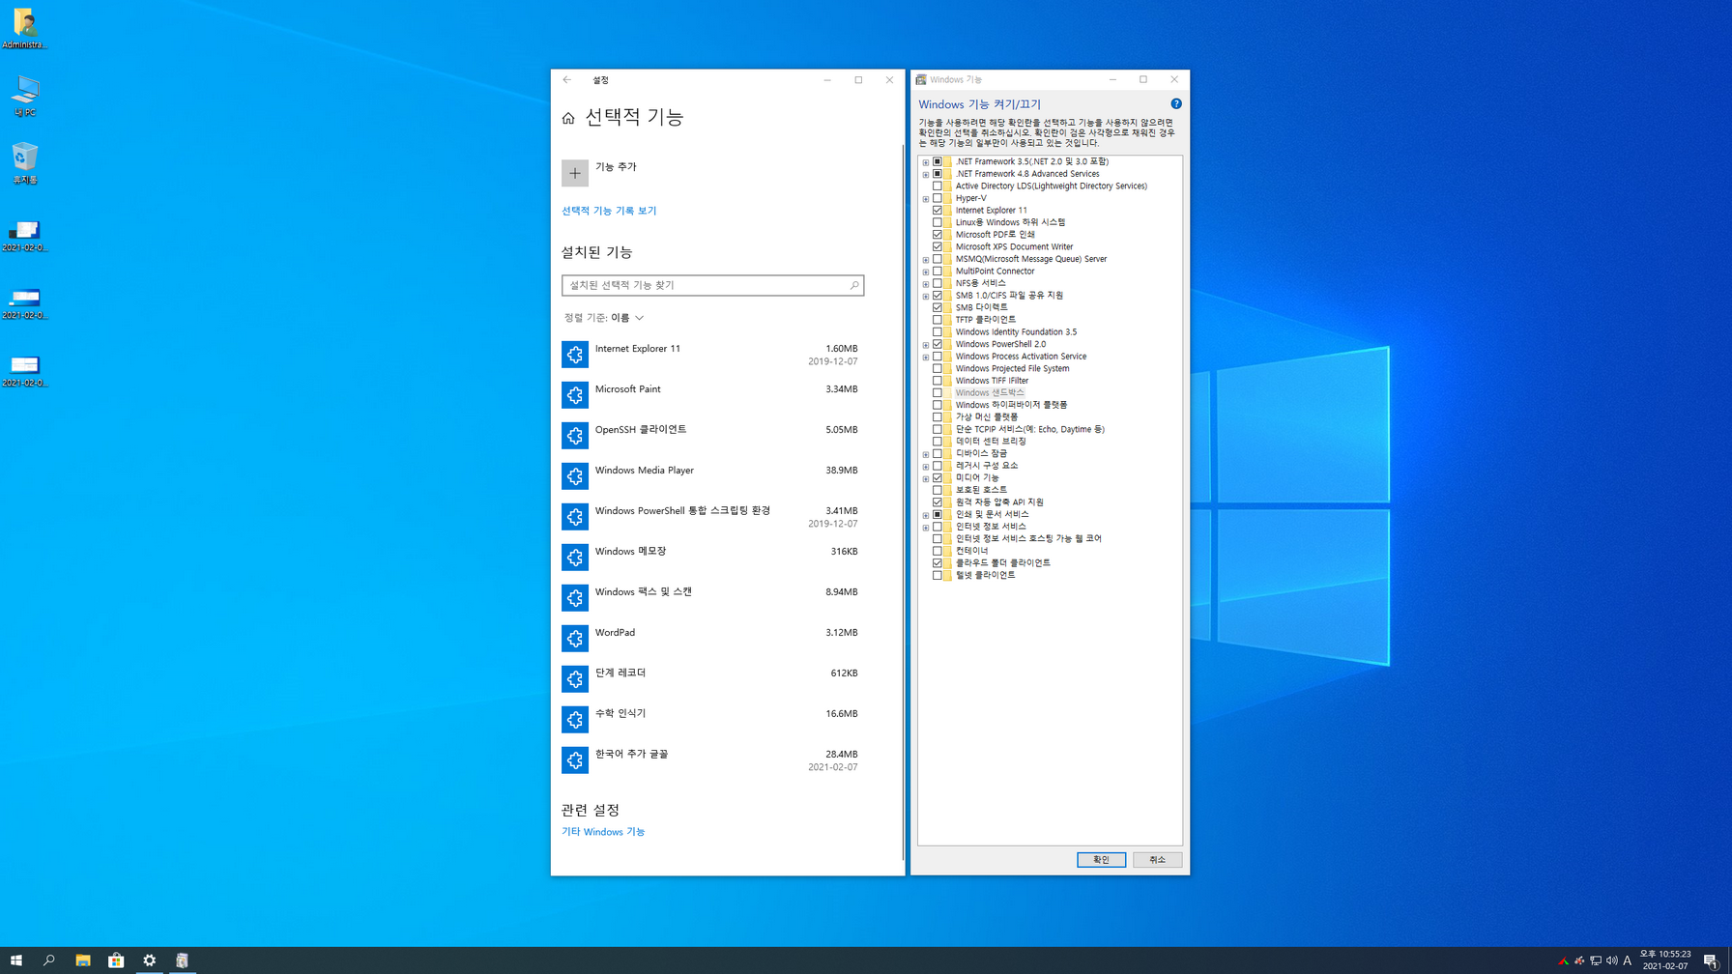Click the home icon beside 선택적 기능
The image size is (1732, 974).
[x=568, y=118]
